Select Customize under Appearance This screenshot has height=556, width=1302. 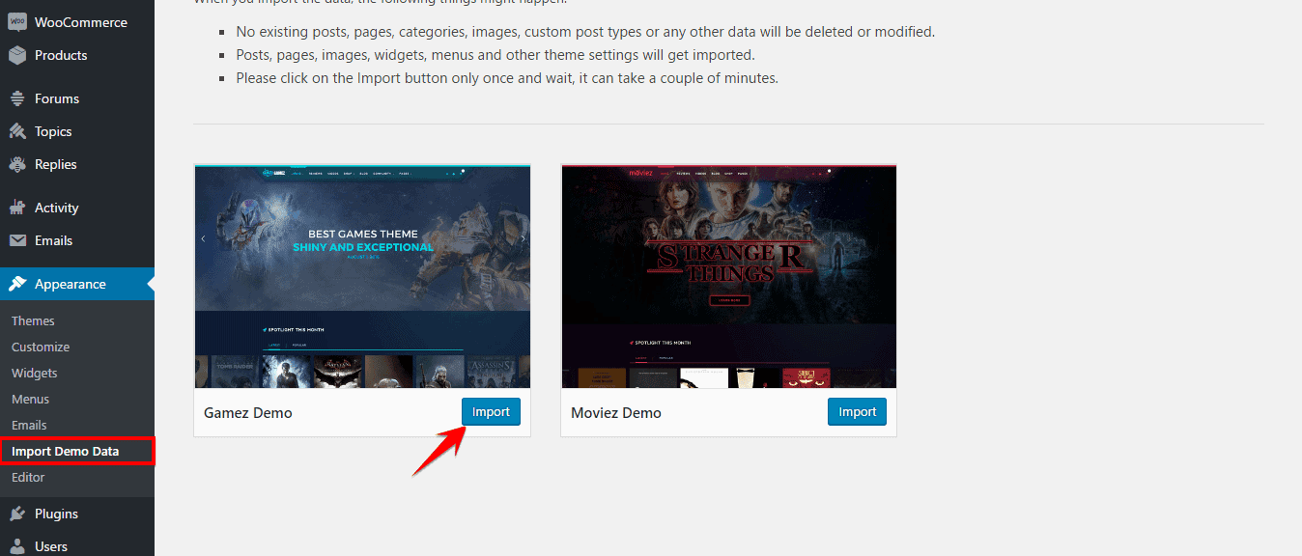pos(40,346)
